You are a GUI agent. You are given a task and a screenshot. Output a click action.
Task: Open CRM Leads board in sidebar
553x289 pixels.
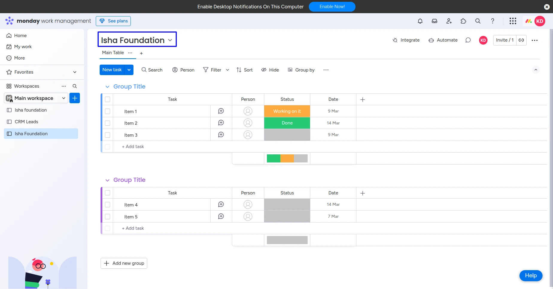coord(26,122)
